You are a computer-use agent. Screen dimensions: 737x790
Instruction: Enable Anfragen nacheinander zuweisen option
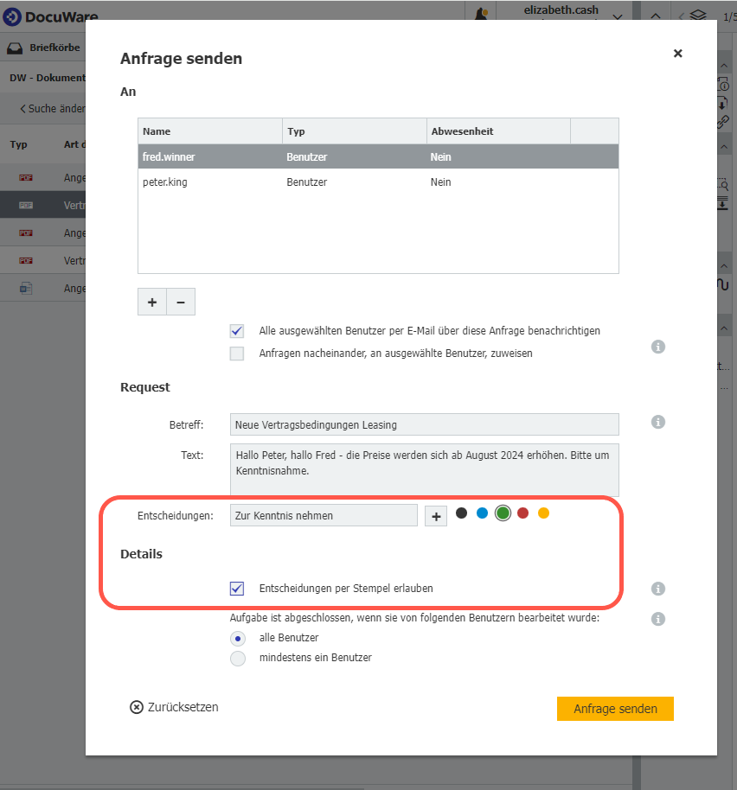point(236,354)
